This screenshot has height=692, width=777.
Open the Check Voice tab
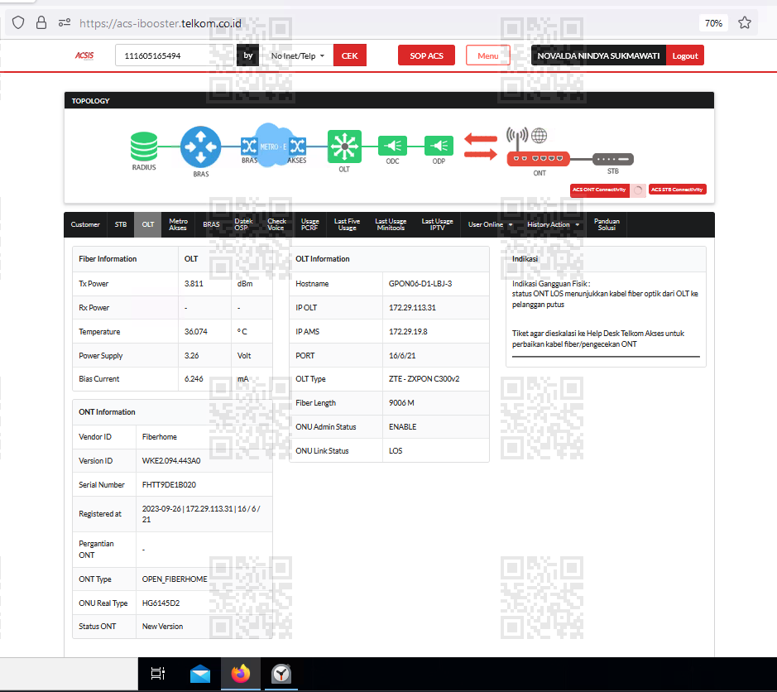tap(276, 224)
